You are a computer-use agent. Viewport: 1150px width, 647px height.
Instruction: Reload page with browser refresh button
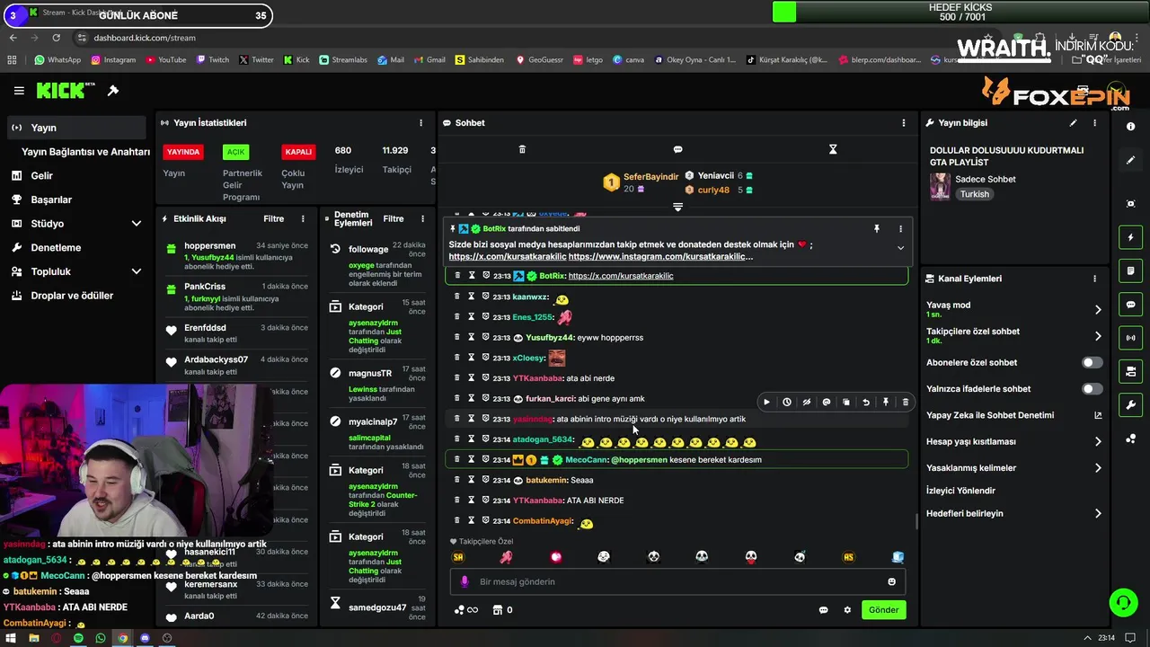click(x=56, y=38)
